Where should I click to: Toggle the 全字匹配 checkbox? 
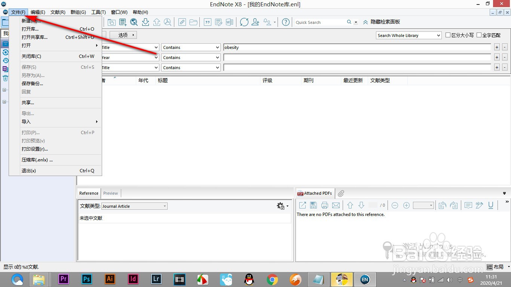point(479,35)
